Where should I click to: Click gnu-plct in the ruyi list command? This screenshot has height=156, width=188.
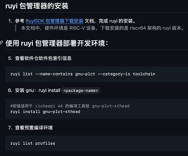(85, 74)
